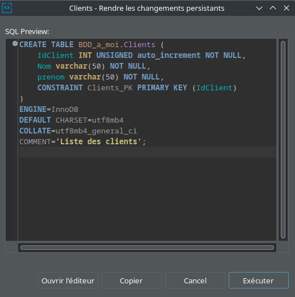
Task: Cancel the persist changes dialog
Action: 195,281
